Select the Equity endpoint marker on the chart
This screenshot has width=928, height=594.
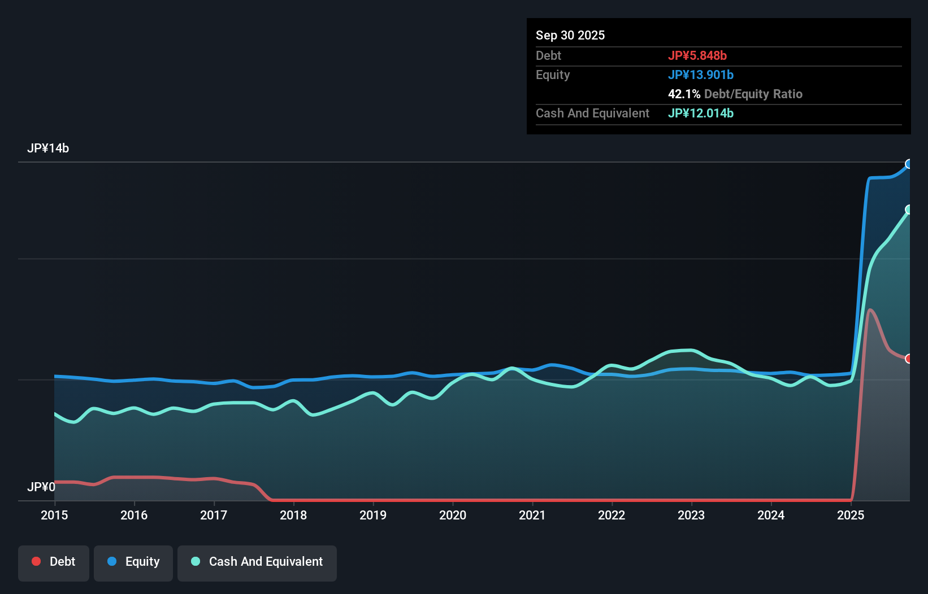pyautogui.click(x=909, y=164)
